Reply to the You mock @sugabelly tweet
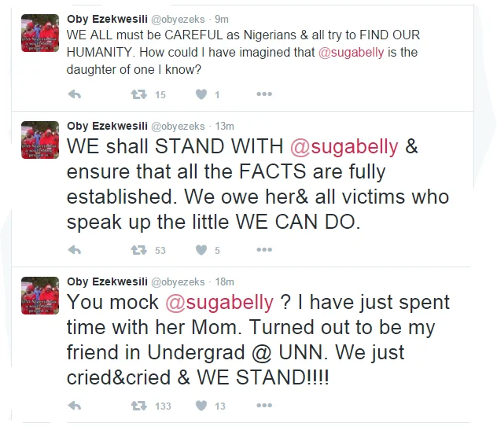 [x=75, y=406]
